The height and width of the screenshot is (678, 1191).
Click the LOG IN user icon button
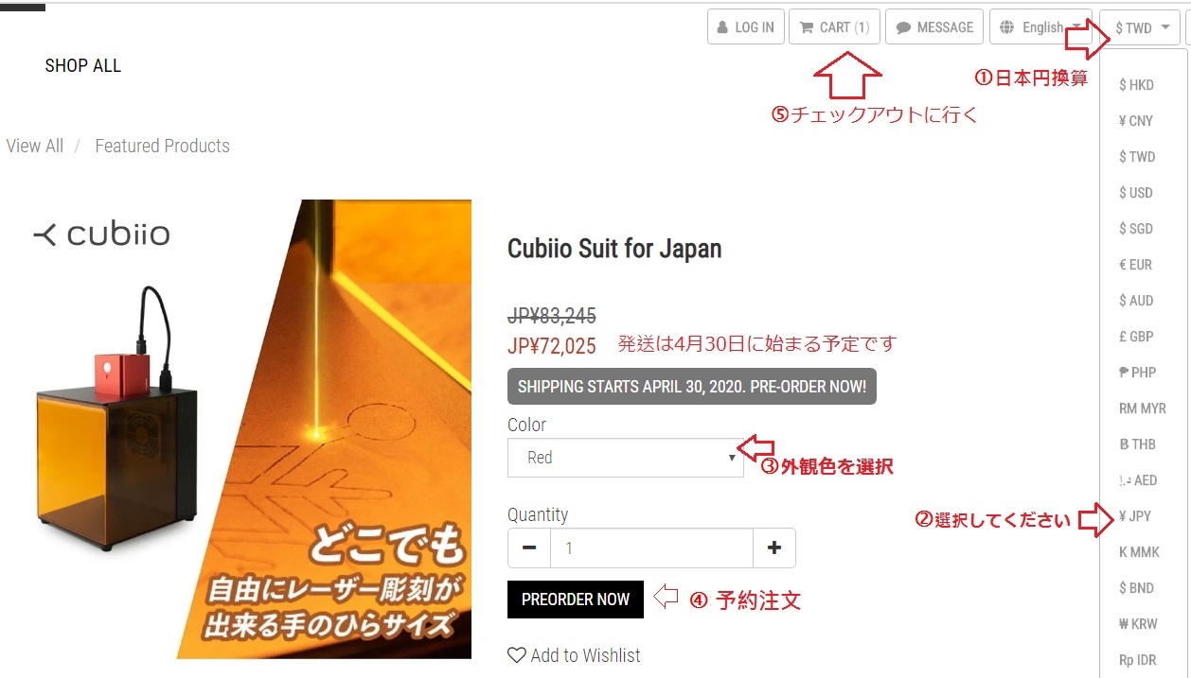point(745,27)
